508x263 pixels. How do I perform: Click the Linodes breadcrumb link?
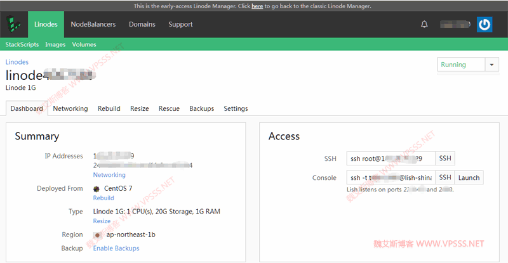[17, 62]
